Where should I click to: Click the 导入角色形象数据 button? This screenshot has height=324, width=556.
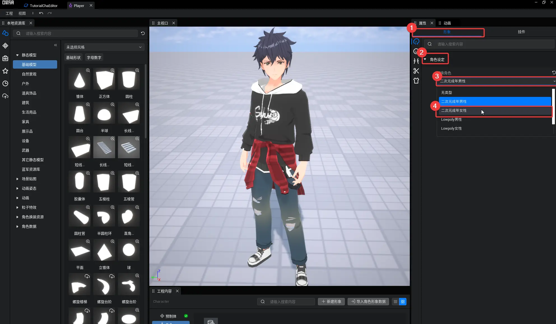(368, 302)
